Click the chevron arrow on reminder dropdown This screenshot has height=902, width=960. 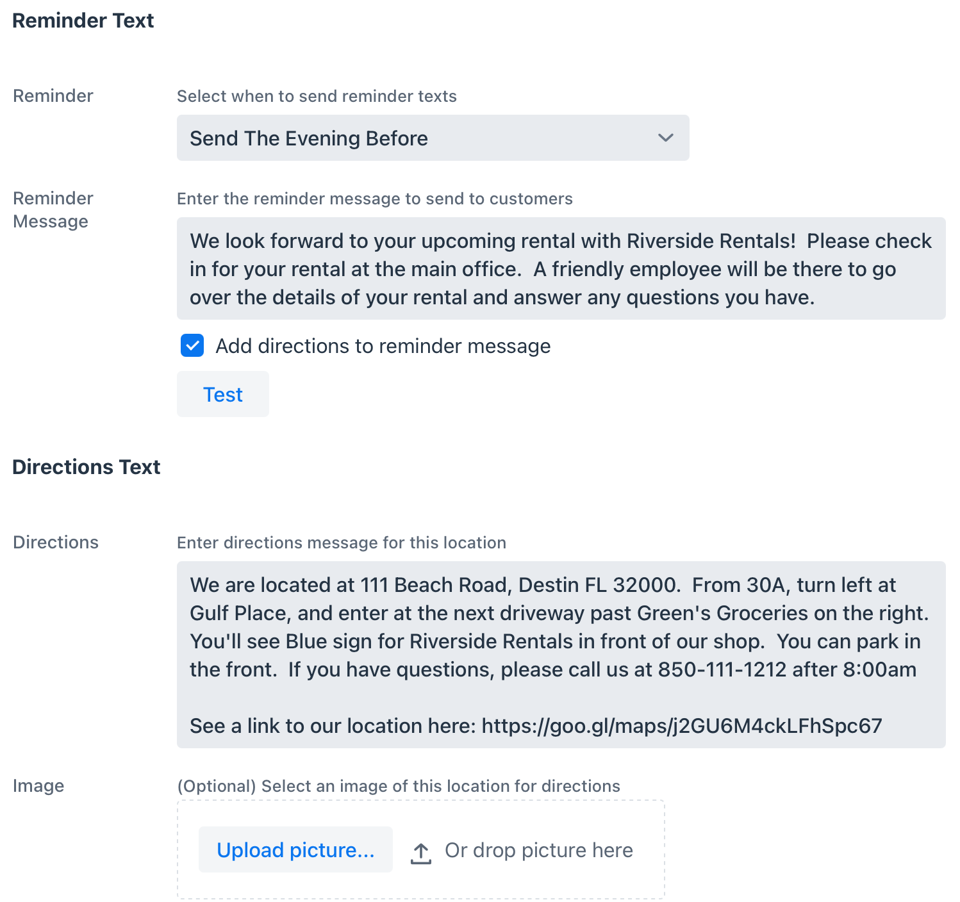tap(666, 138)
